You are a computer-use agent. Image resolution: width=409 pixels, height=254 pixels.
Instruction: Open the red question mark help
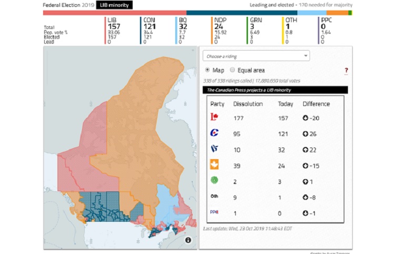coord(346,70)
